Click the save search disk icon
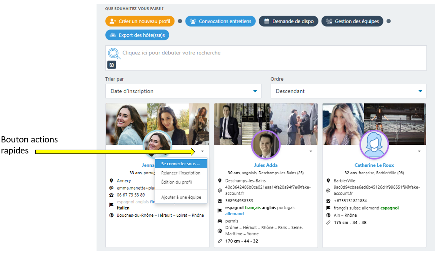 [x=111, y=65]
